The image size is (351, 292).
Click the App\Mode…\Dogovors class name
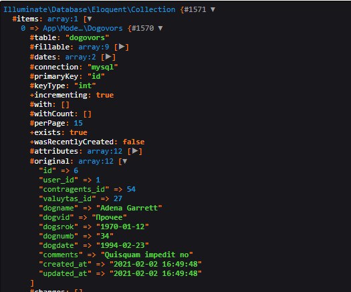pos(83,29)
